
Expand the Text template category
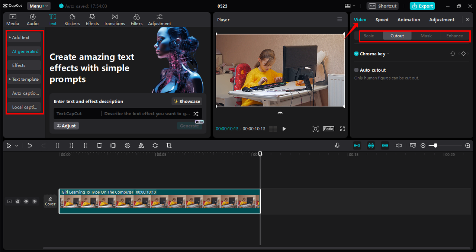click(x=24, y=79)
